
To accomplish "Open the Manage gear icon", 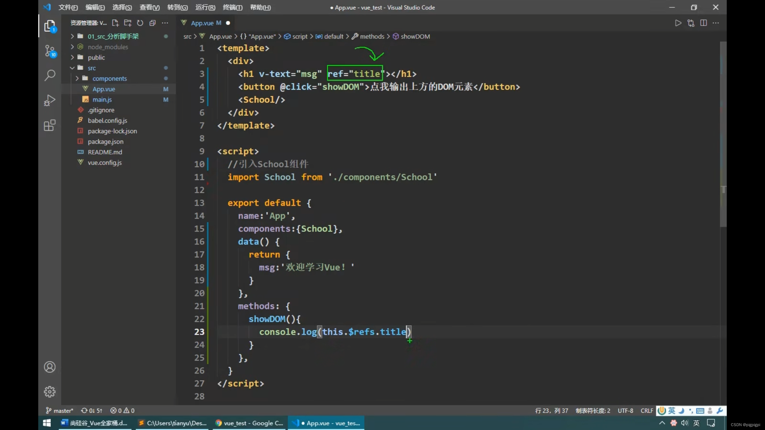I will coord(50,392).
